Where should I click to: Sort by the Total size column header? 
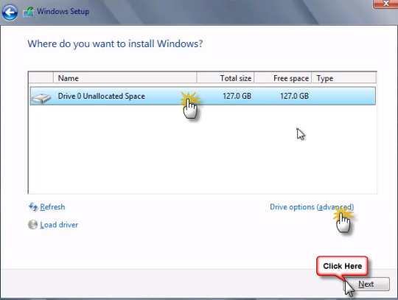226,78
